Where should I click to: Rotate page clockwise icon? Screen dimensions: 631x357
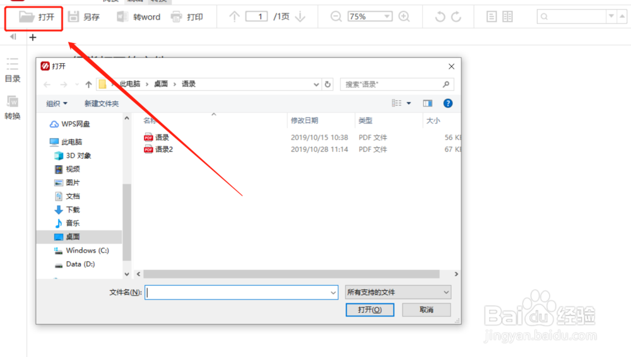coord(456,16)
